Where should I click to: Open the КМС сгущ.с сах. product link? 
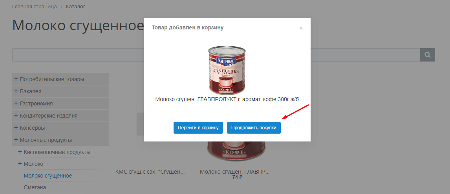[150, 172]
